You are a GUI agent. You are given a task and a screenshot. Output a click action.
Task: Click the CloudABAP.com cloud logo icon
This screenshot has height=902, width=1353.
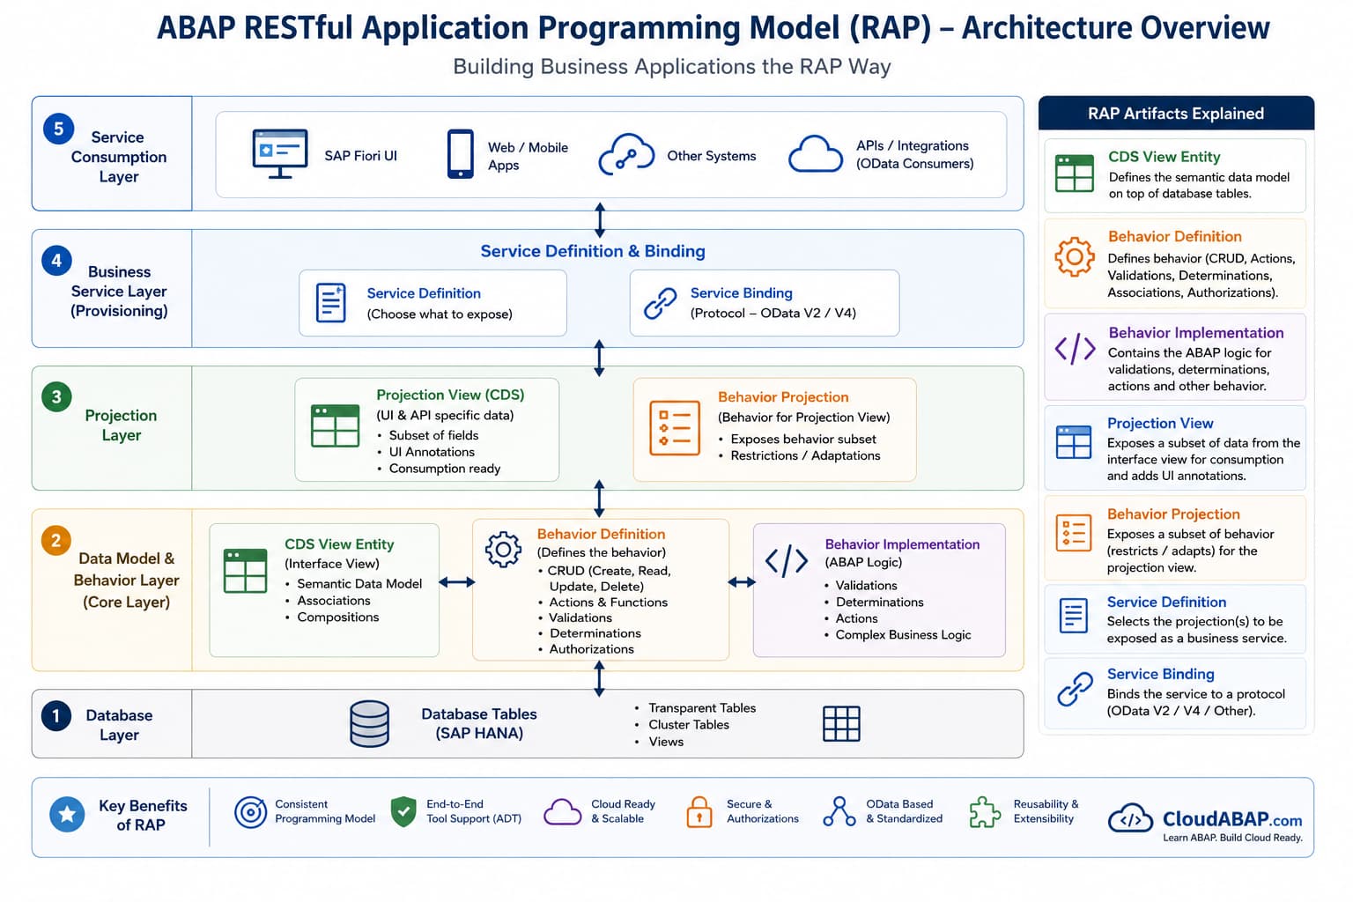coord(1130,818)
